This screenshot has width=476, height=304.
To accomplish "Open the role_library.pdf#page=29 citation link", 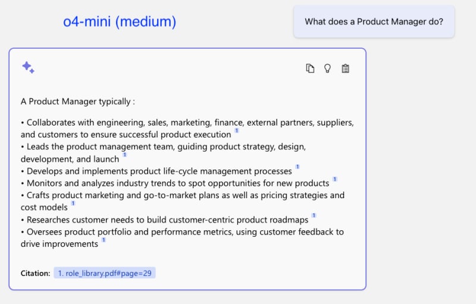I will pyautogui.click(x=105, y=273).
